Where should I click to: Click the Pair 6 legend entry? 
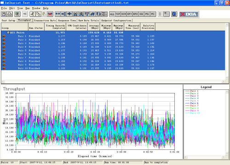pos(192,103)
